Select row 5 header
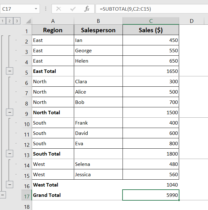Image resolution: width=208 pixels, height=210 pixels. (27, 71)
